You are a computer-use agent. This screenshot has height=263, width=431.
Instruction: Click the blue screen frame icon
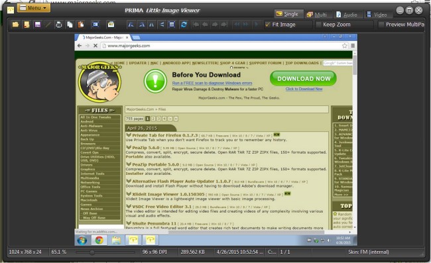click(x=95, y=25)
